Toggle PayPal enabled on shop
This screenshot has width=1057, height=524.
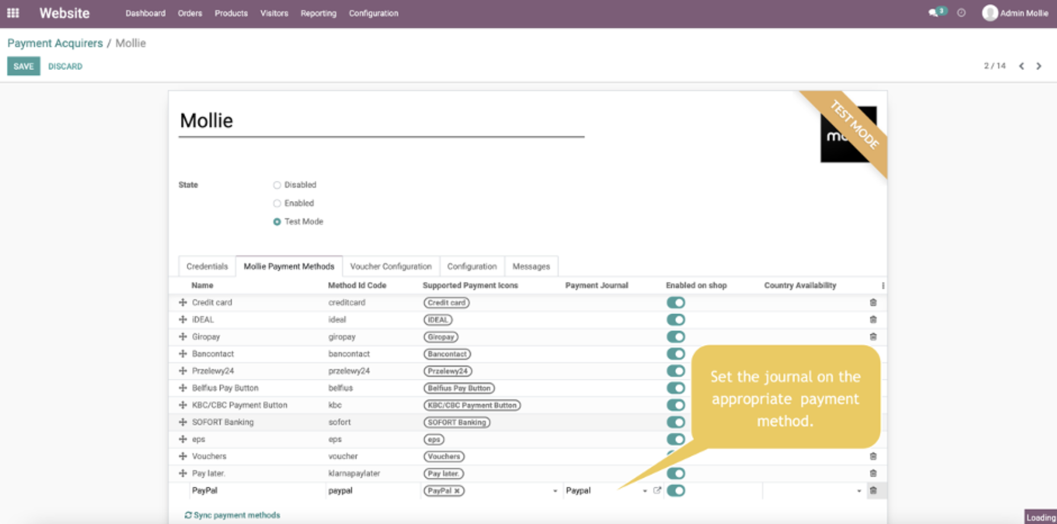(675, 491)
